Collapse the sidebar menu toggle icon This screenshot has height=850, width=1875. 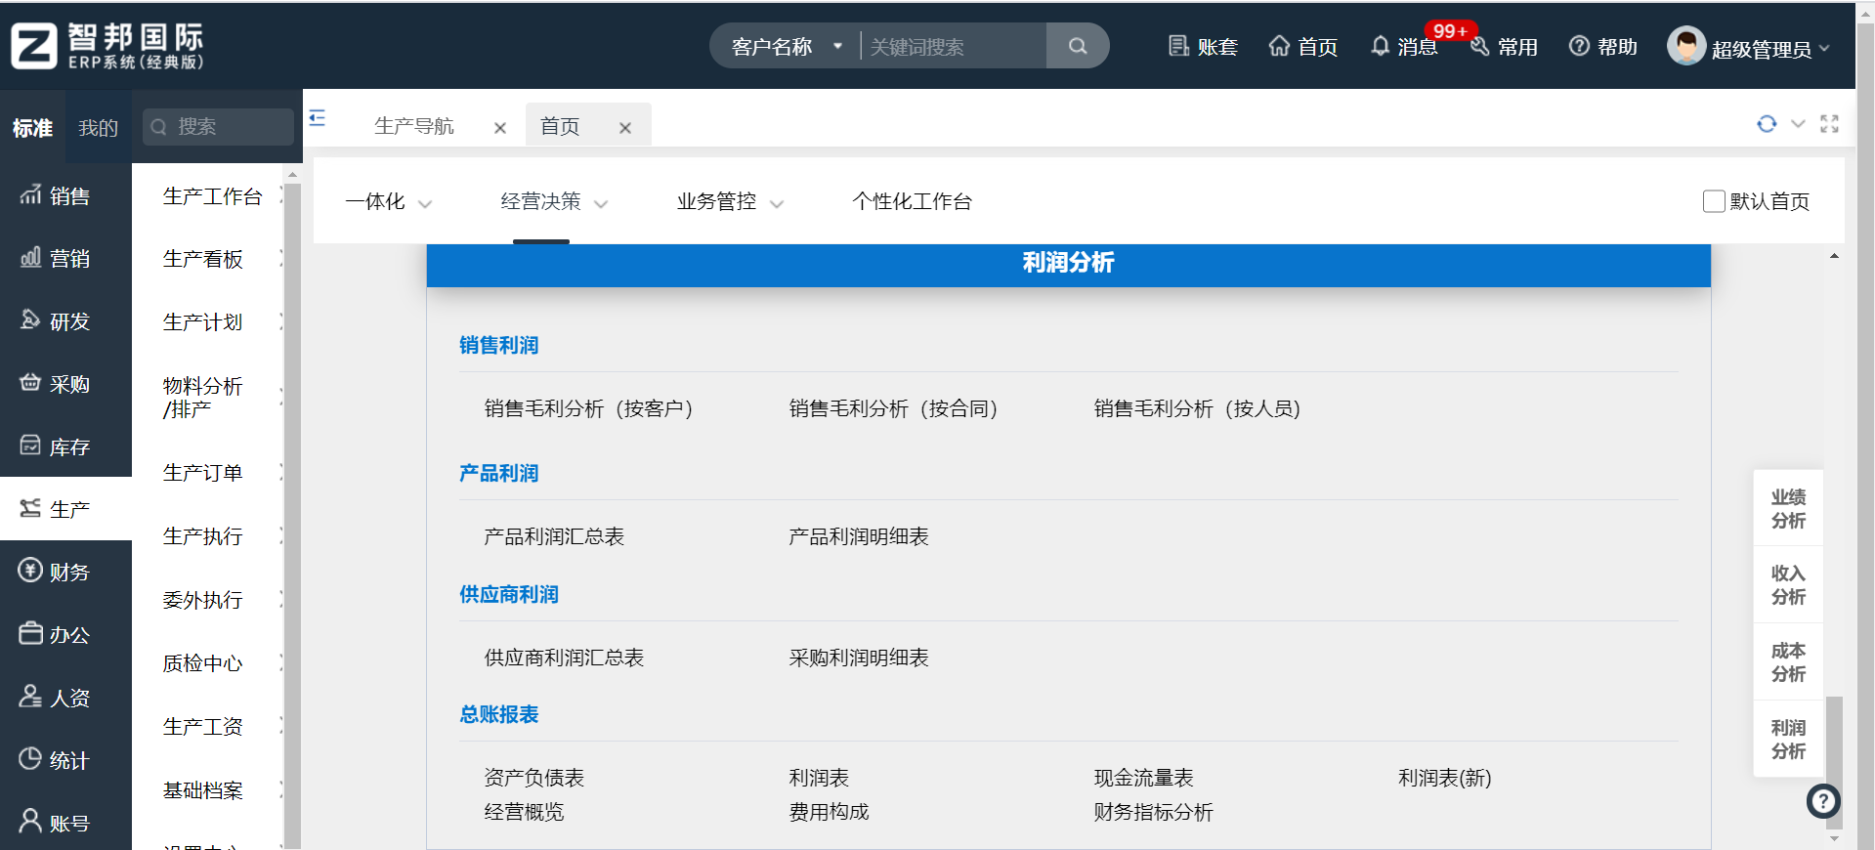tap(317, 118)
